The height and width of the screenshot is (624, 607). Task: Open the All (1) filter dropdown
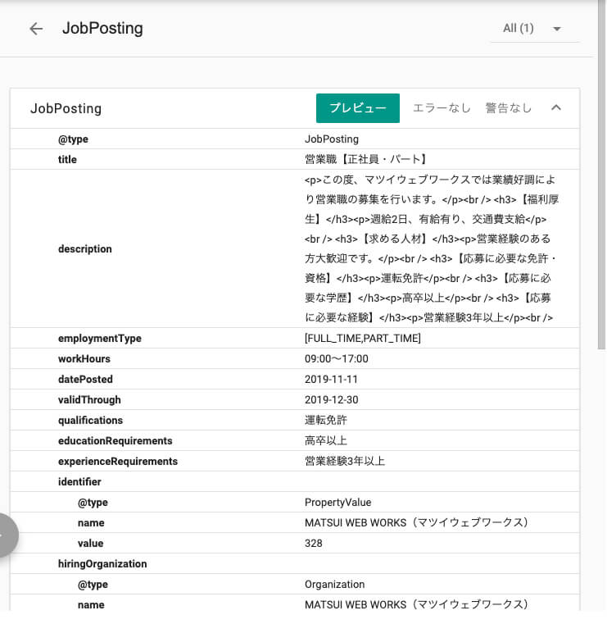pos(534,29)
